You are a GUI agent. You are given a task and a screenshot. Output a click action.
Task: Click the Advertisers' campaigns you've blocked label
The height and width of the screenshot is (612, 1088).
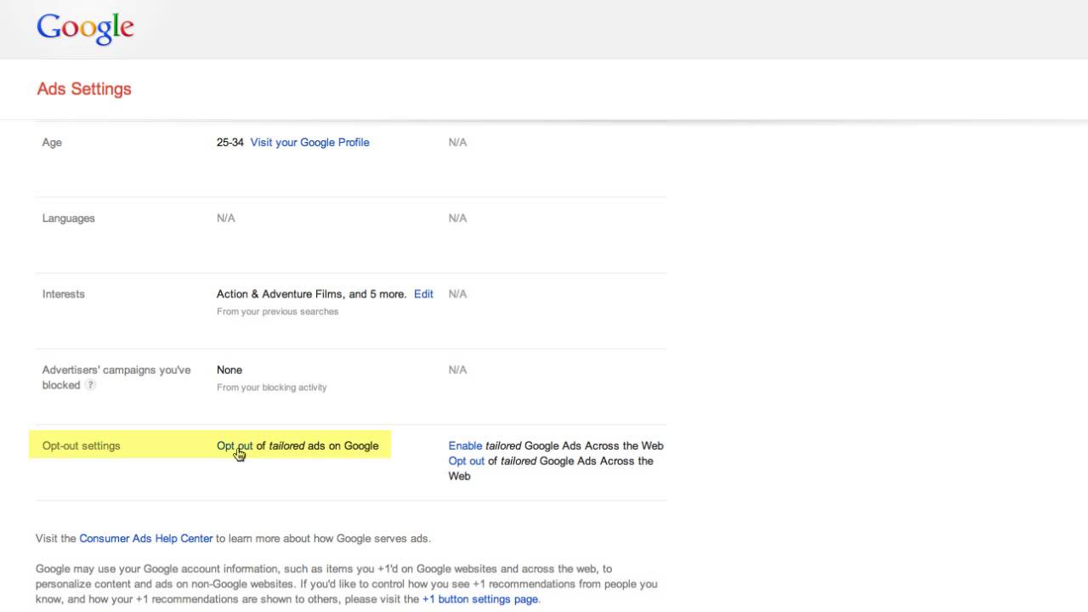[x=116, y=370]
